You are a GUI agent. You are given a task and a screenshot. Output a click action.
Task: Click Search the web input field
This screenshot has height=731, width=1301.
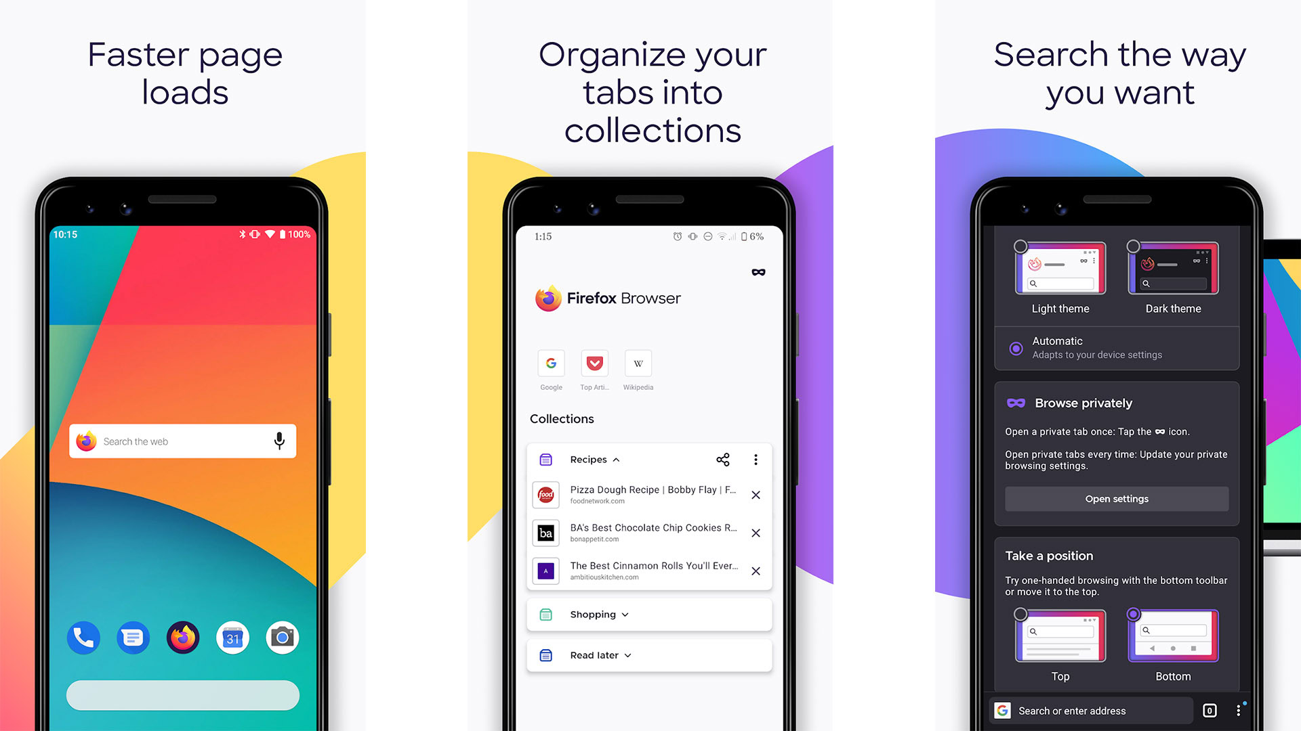tap(182, 440)
